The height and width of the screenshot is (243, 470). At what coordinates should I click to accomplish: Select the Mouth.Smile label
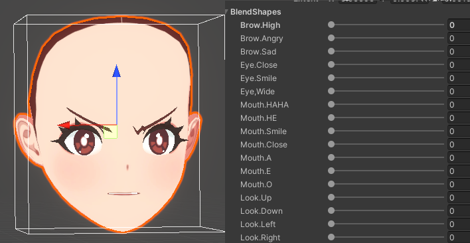click(x=263, y=131)
